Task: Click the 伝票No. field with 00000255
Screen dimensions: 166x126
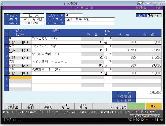Action: tap(32, 23)
